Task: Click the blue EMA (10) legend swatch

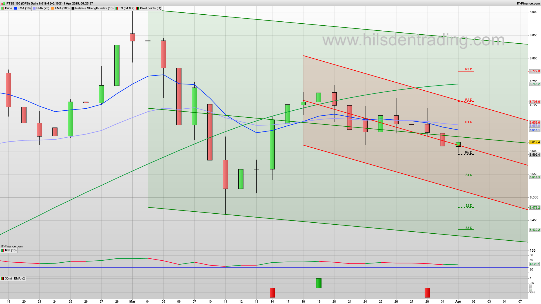Action: click(15, 8)
